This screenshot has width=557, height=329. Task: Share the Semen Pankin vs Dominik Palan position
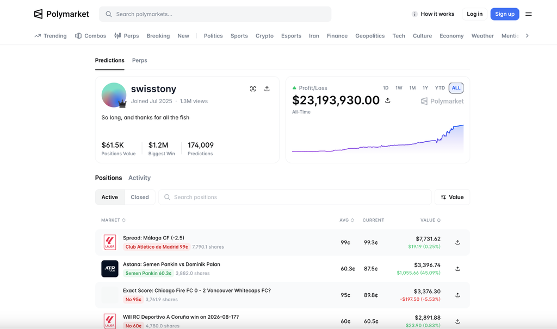(457, 269)
